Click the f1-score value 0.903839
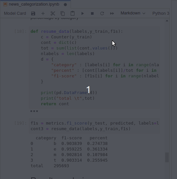 (x=72, y=144)
